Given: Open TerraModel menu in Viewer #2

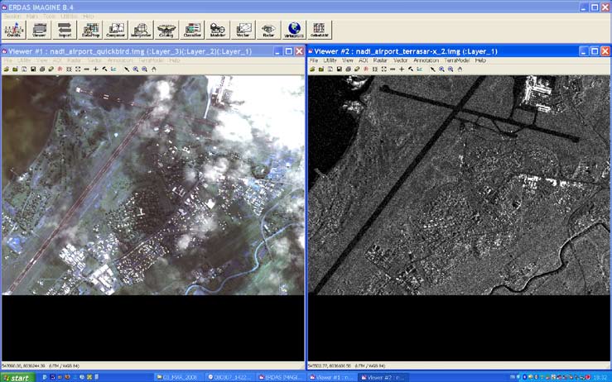Looking at the screenshot, I should tap(456, 60).
